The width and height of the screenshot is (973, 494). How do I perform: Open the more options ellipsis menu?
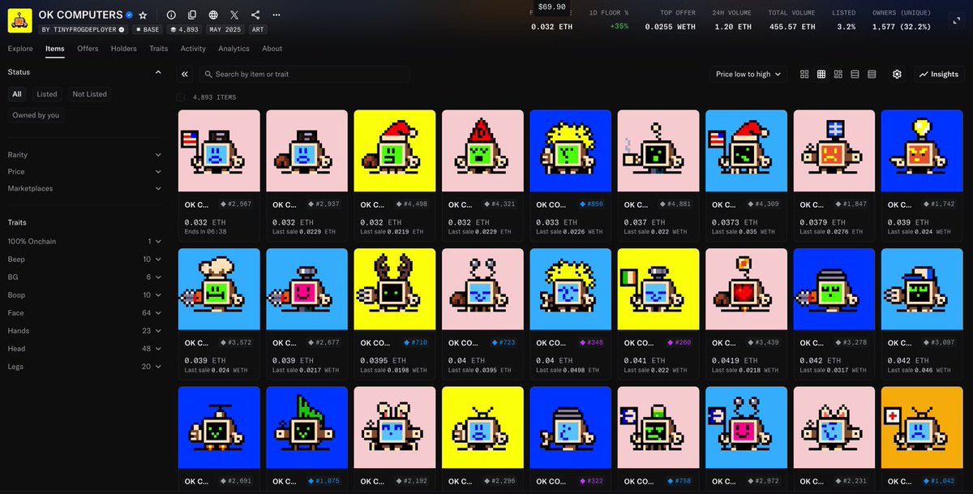pos(276,15)
